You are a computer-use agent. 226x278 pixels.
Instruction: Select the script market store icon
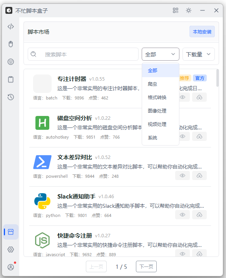tap(11, 232)
